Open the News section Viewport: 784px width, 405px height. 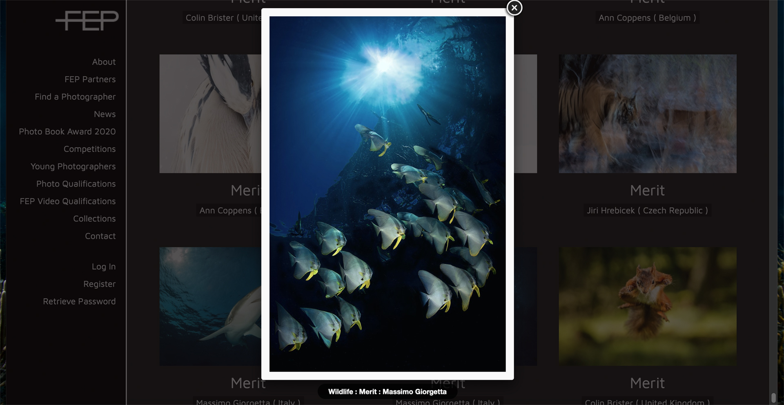(105, 114)
